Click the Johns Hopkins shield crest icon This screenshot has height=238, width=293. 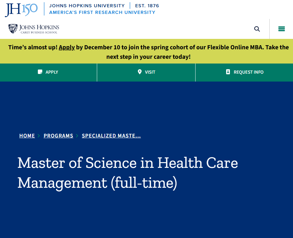pos(13,29)
